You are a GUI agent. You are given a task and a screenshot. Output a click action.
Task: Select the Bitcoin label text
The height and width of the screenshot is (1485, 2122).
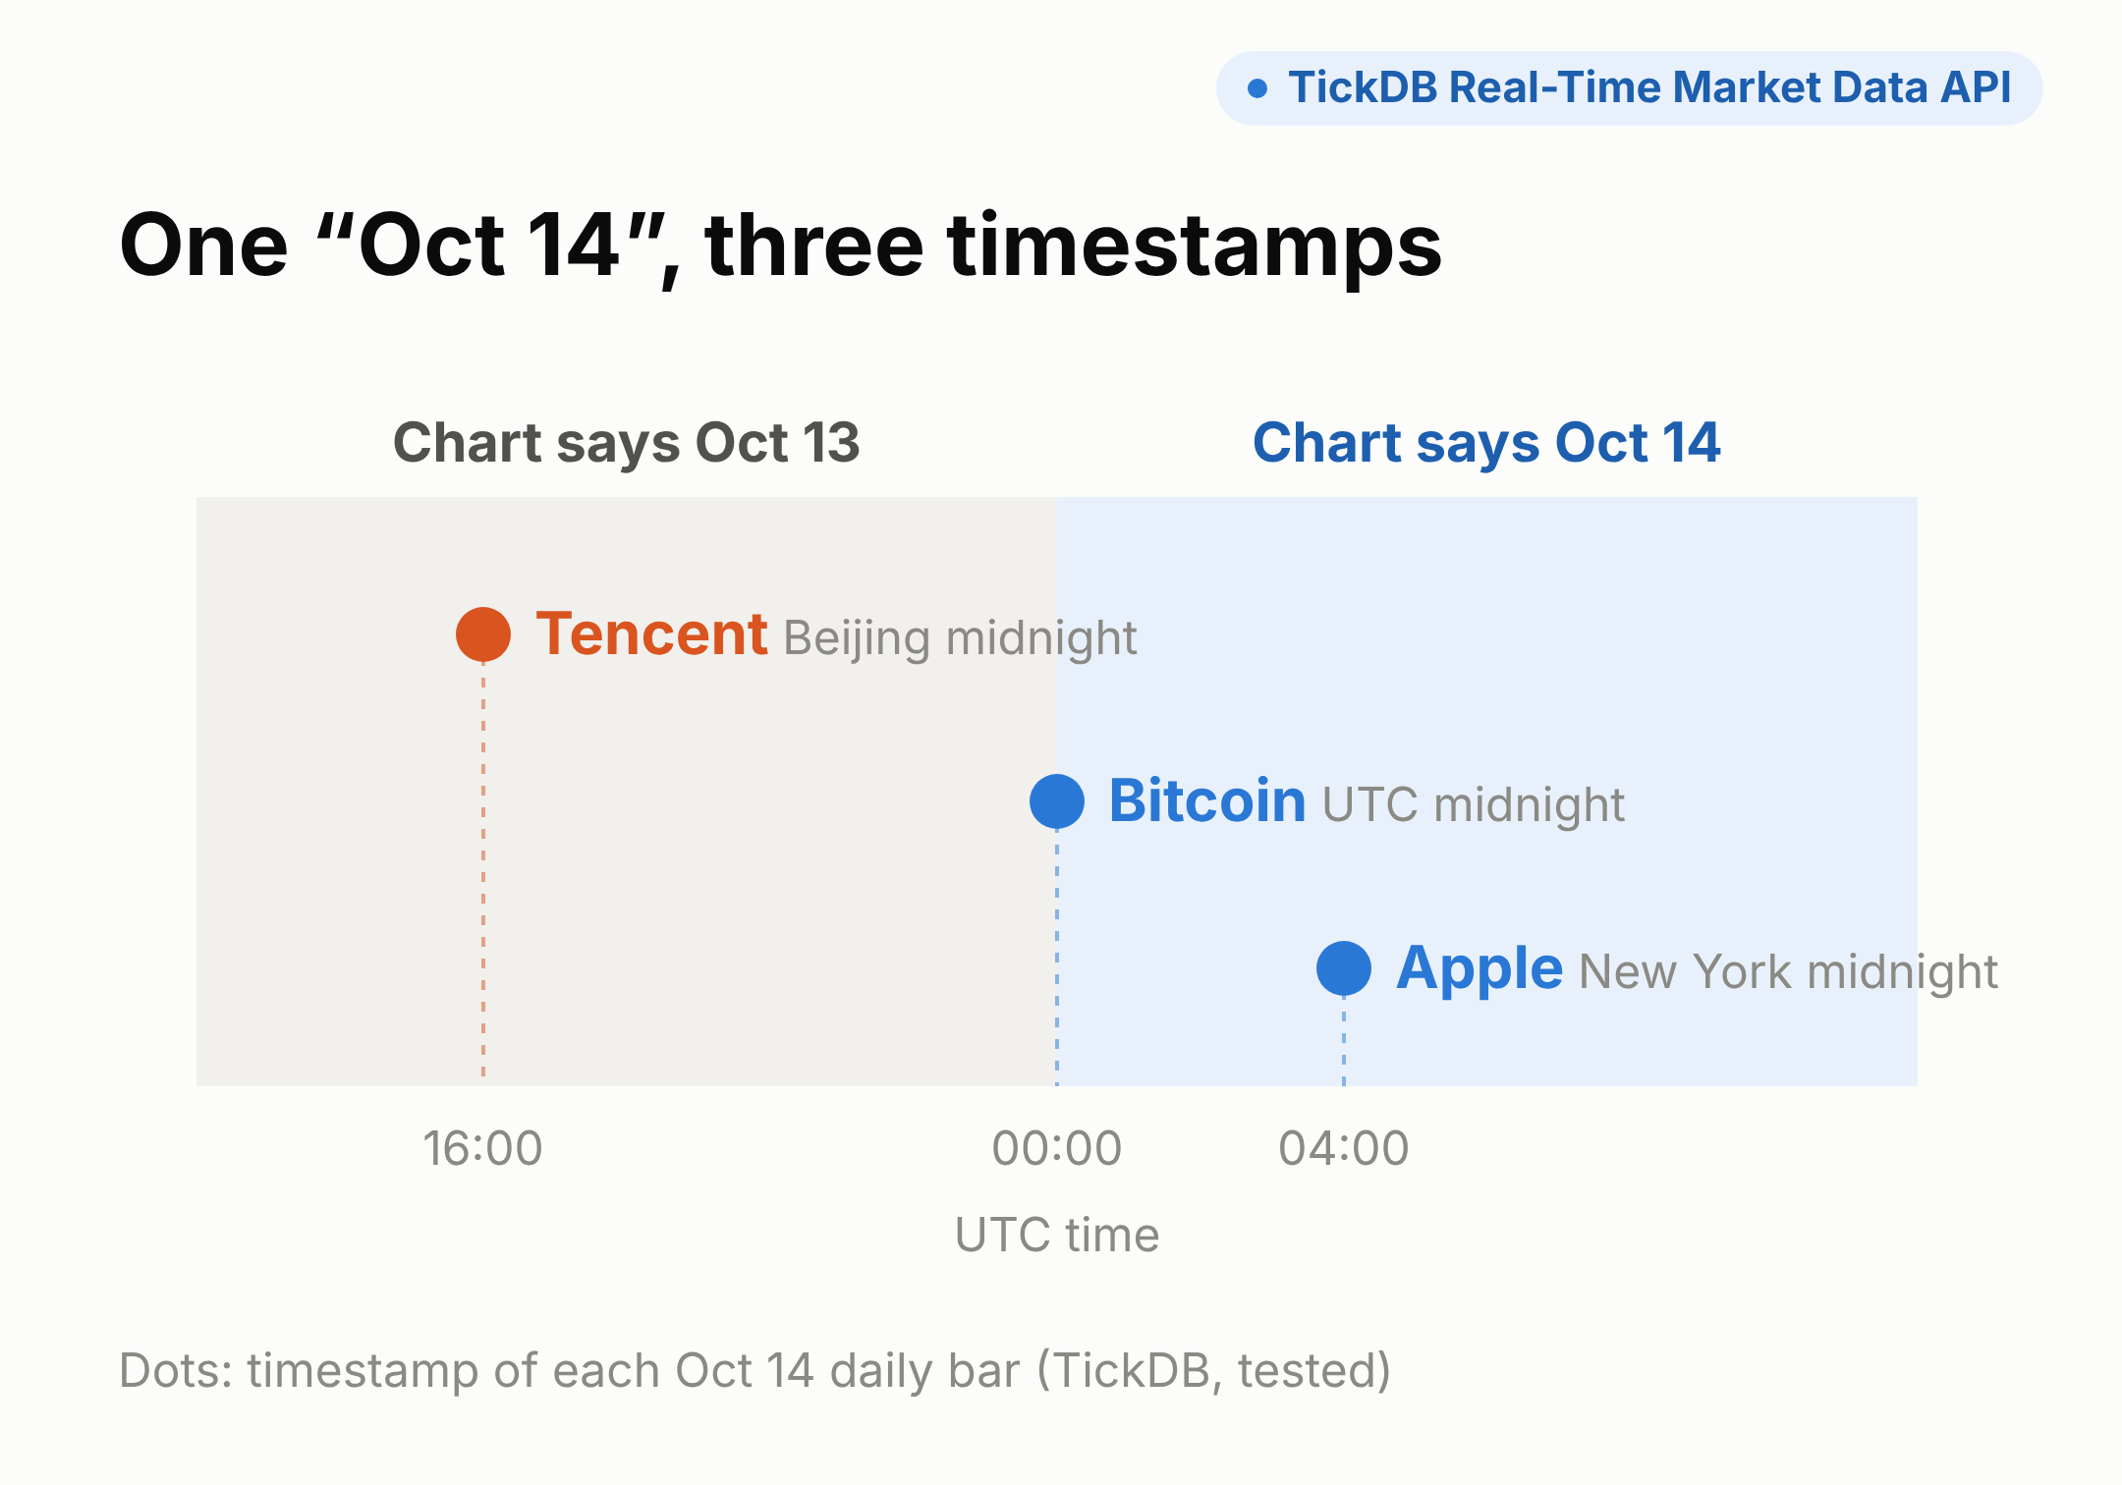(1207, 800)
